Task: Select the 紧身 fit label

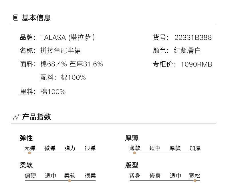Action: (135, 175)
